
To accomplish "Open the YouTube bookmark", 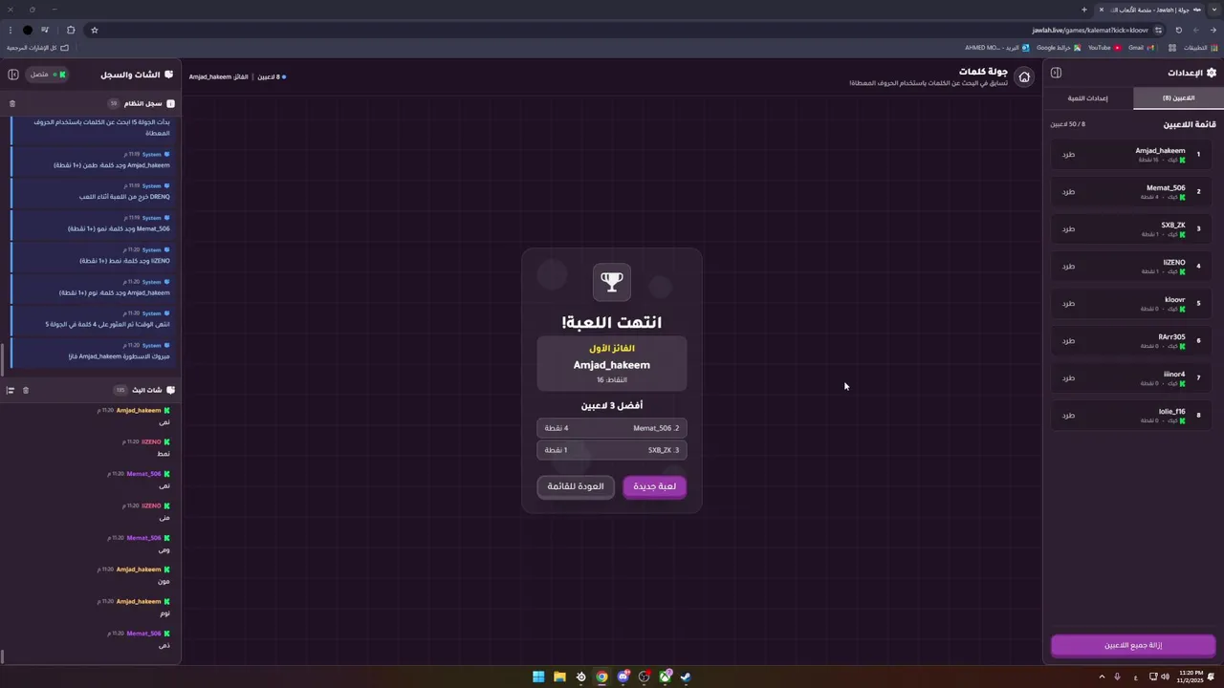I will pyautogui.click(x=1104, y=48).
